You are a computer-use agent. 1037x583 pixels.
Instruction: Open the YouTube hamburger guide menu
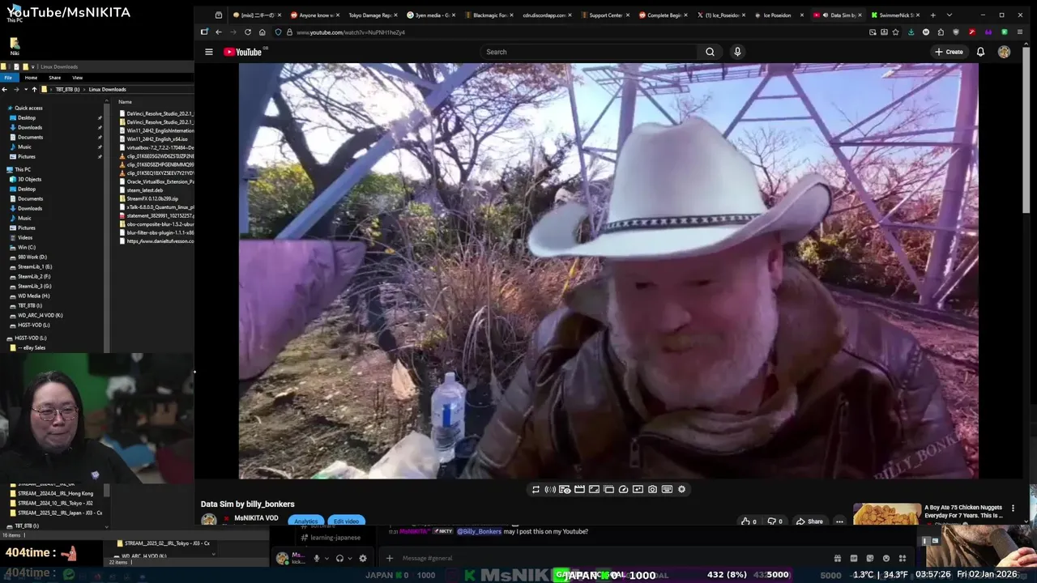pos(208,52)
